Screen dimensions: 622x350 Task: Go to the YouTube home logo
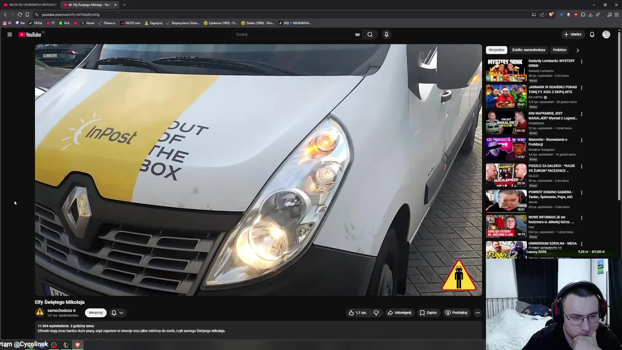(x=30, y=35)
